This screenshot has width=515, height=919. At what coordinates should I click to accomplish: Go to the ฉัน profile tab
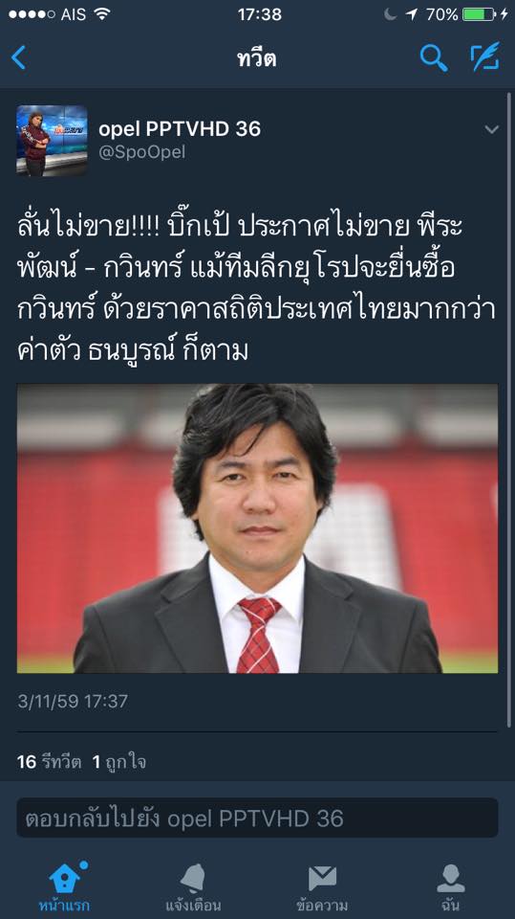[451, 886]
